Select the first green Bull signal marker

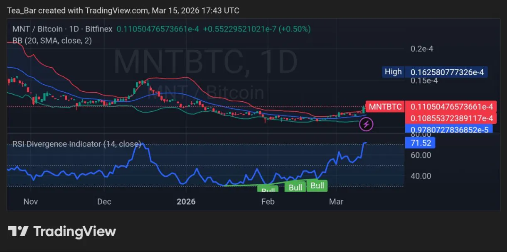(x=268, y=189)
